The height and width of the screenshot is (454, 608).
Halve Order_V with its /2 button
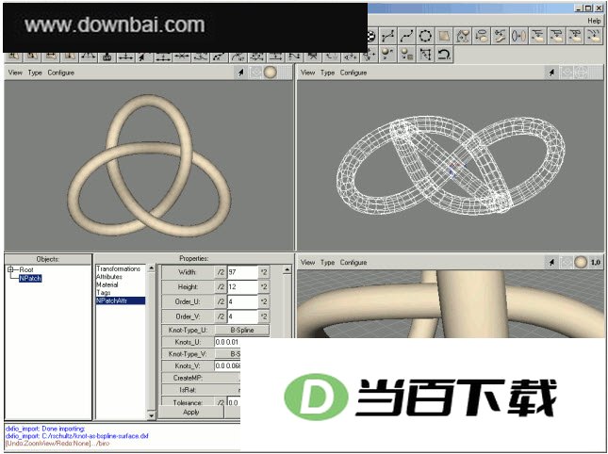click(x=221, y=316)
